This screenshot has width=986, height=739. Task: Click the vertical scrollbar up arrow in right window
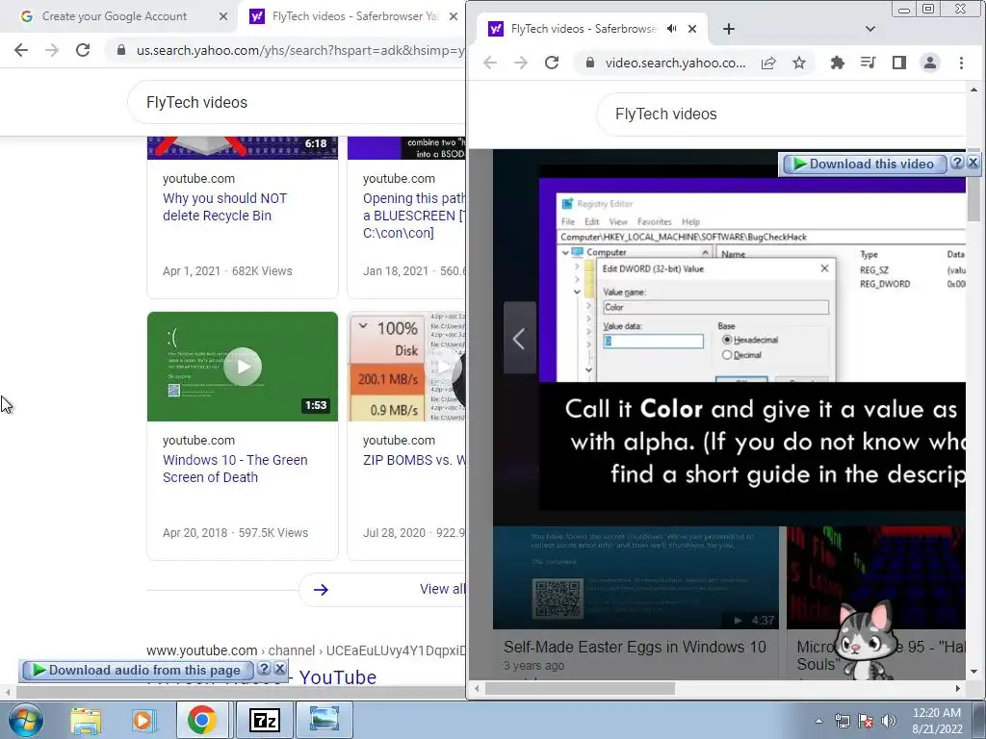tap(974, 89)
